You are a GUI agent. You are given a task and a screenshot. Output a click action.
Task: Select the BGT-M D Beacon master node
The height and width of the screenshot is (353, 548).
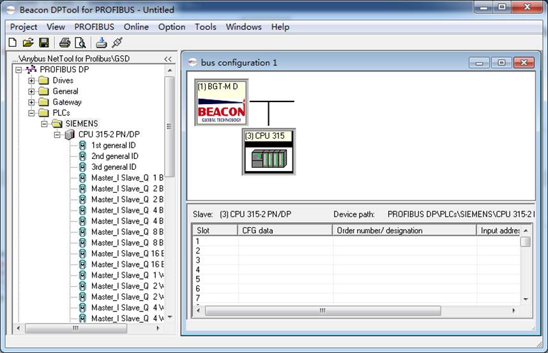(221, 102)
